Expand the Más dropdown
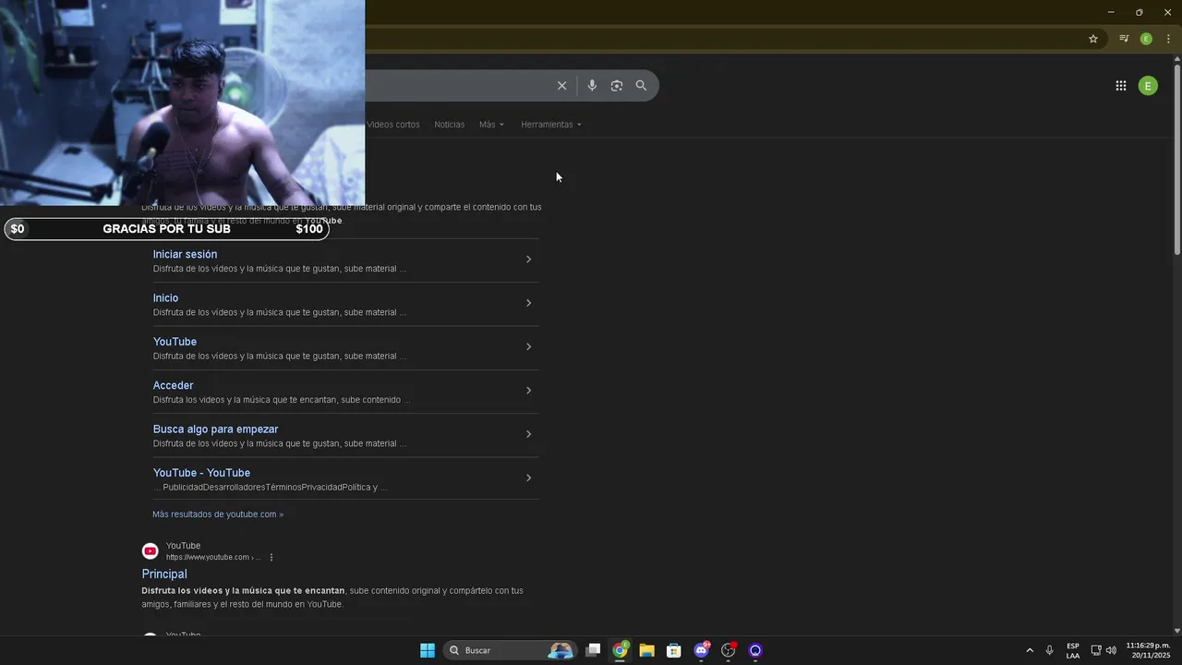 (x=491, y=125)
